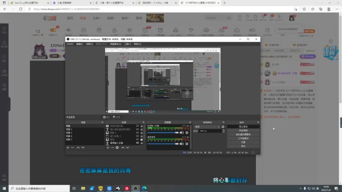Open OBS 编辑(E) menu
The height and width of the screenshot is (192, 342).
pyautogui.click(x=80, y=44)
